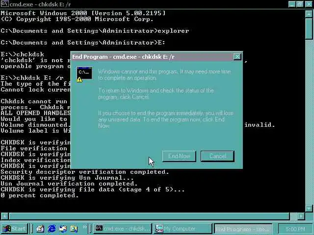Close the cmd.exe window

309,4
